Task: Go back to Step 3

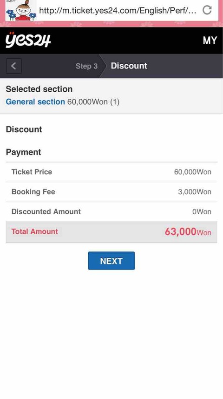Action: (x=86, y=66)
